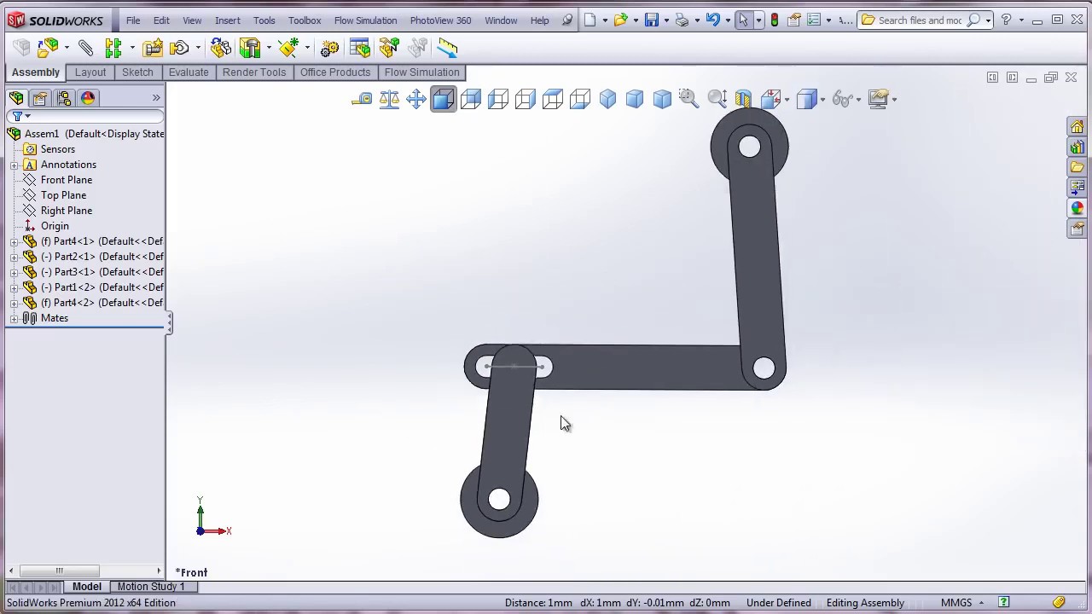Screen dimensions: 1092x614
Task: Click the Show Hidden Components icon
Action: (x=220, y=48)
